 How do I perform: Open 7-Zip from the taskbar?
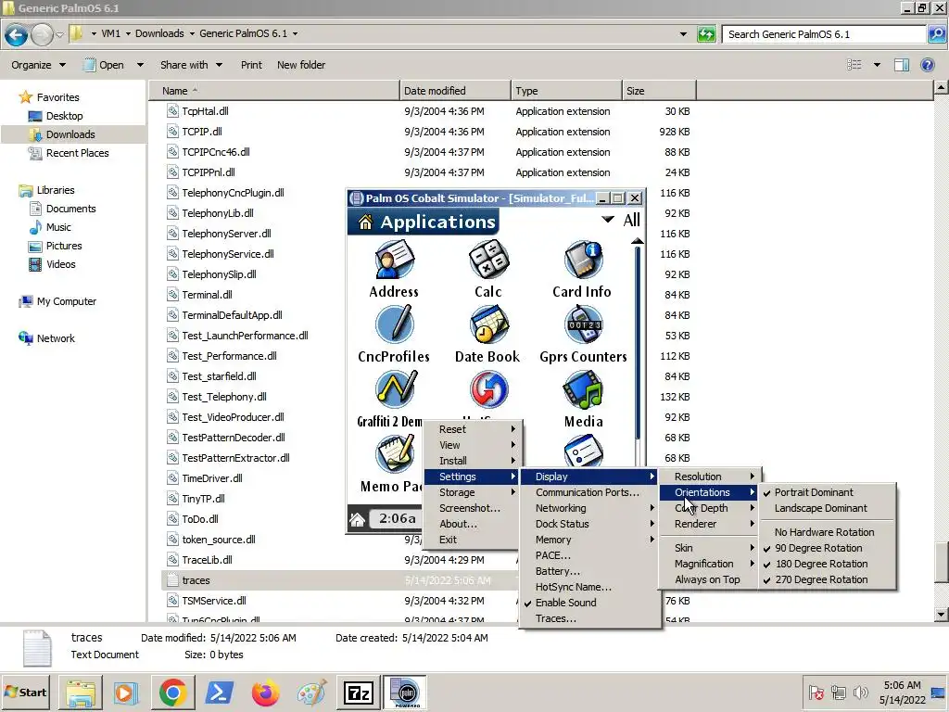click(358, 693)
